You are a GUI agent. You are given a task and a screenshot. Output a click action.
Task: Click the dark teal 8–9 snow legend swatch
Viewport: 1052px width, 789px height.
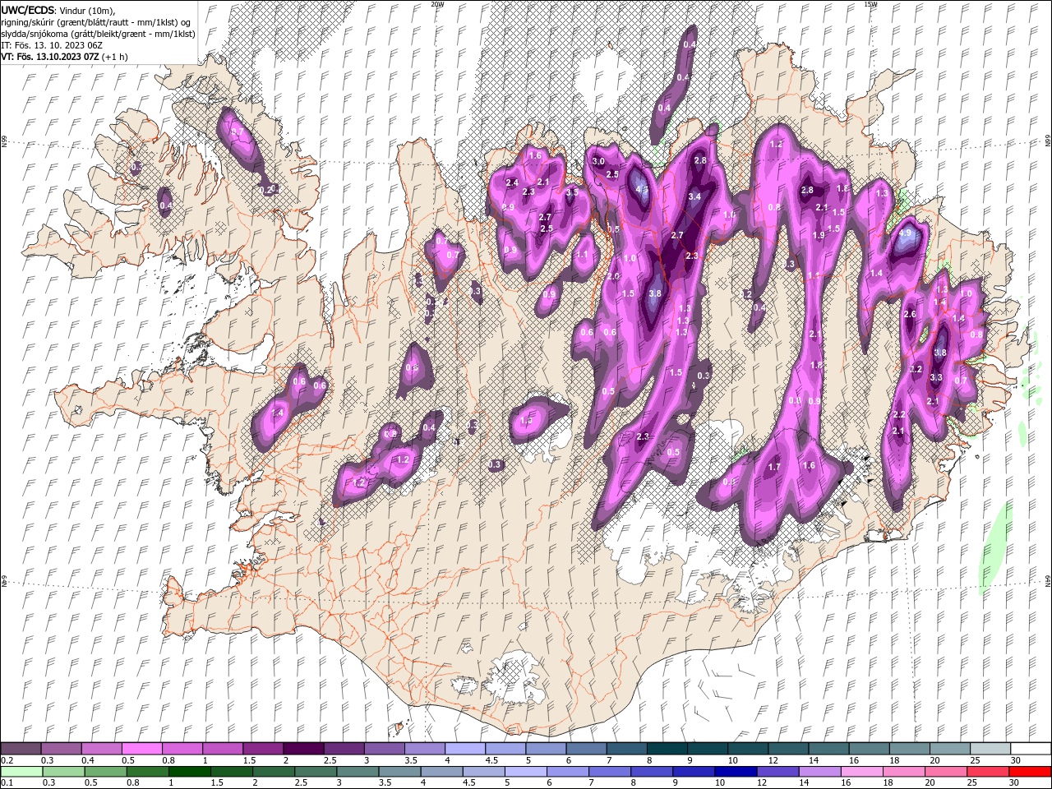coord(667,749)
